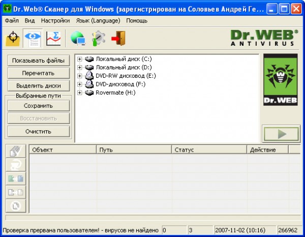Click the Восстановить button

[x=39, y=118]
